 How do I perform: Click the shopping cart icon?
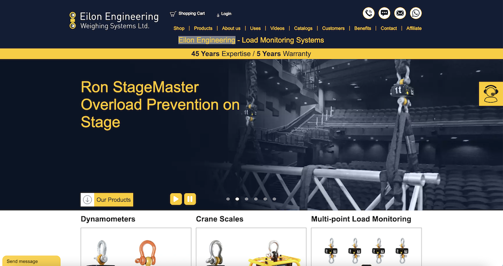point(173,14)
